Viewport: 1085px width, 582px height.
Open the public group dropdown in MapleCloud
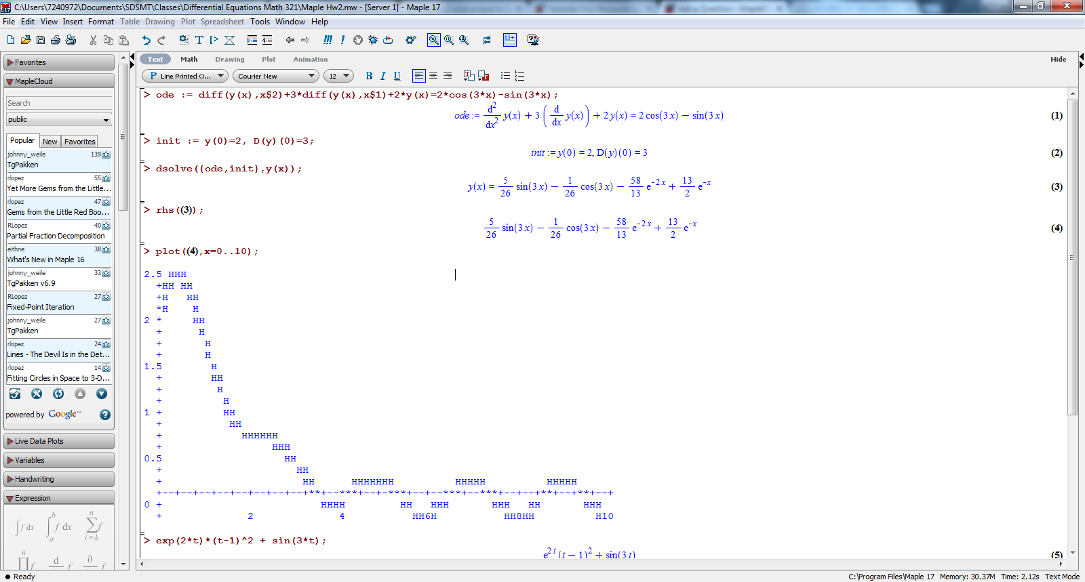(x=58, y=119)
